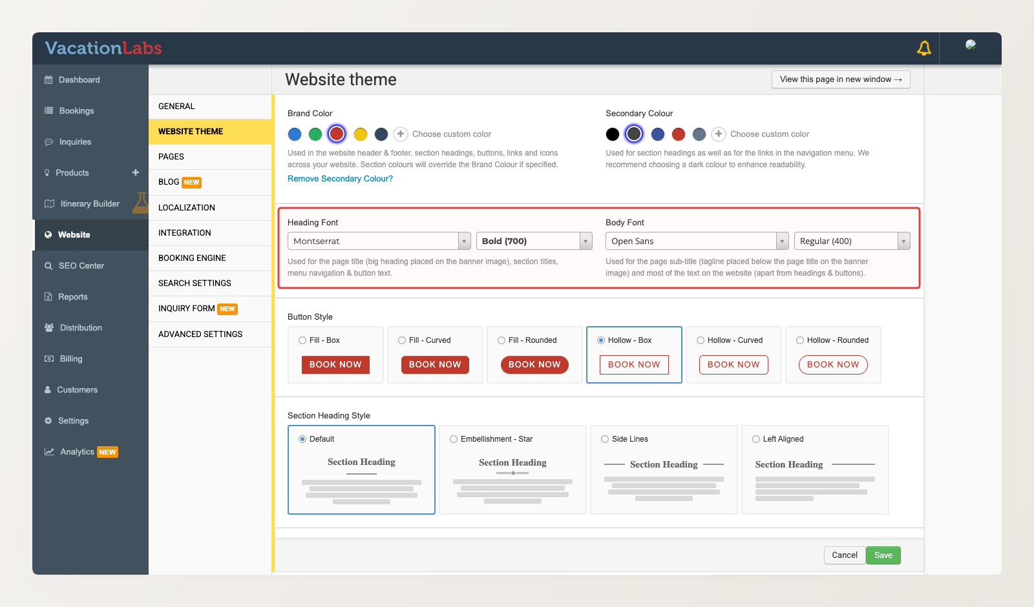Viewport: 1034px width, 607px height.
Task: Click Choose custom color under Brand Color
Action: pyautogui.click(x=452, y=134)
